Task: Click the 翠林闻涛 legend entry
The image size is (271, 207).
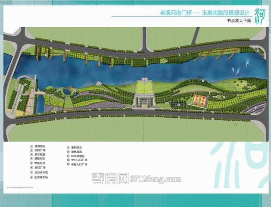Action: [x=76, y=151]
